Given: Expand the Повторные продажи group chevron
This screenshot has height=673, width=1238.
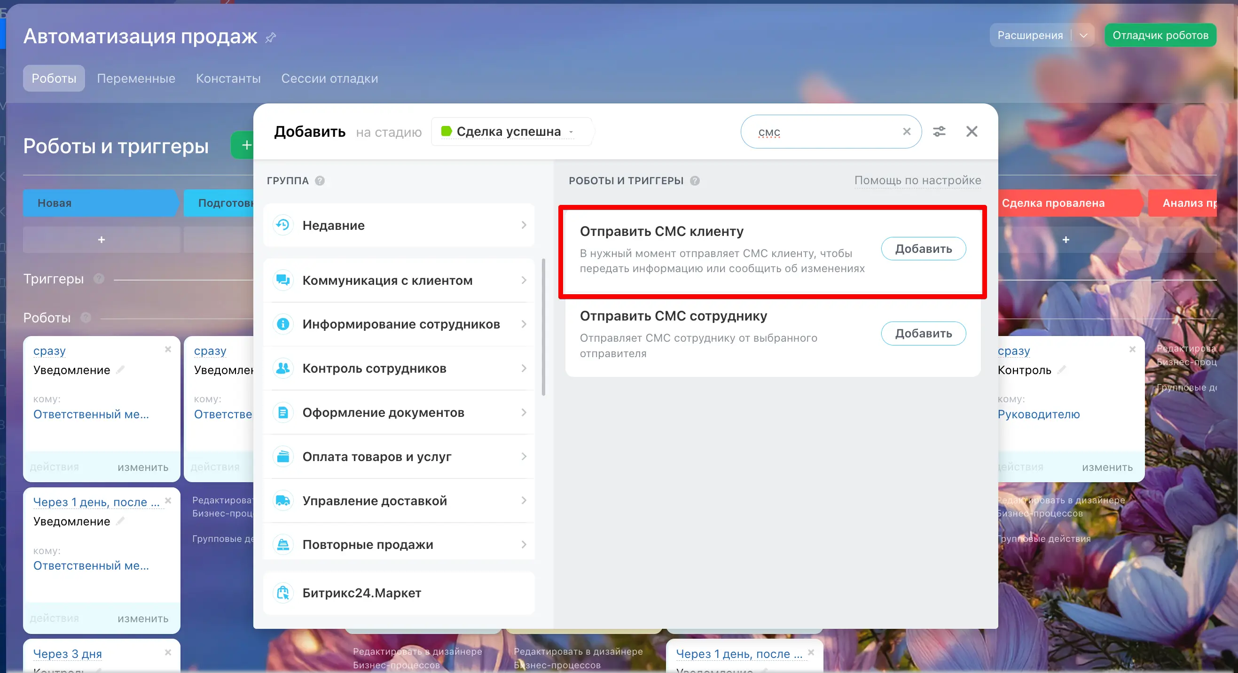Looking at the screenshot, I should coord(524,545).
